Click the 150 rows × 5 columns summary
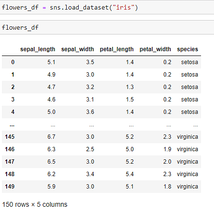The height and width of the screenshot is (212, 214). 35,204
